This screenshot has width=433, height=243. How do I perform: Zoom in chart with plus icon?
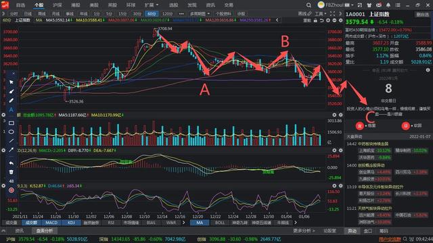pyautogui.click(x=328, y=20)
